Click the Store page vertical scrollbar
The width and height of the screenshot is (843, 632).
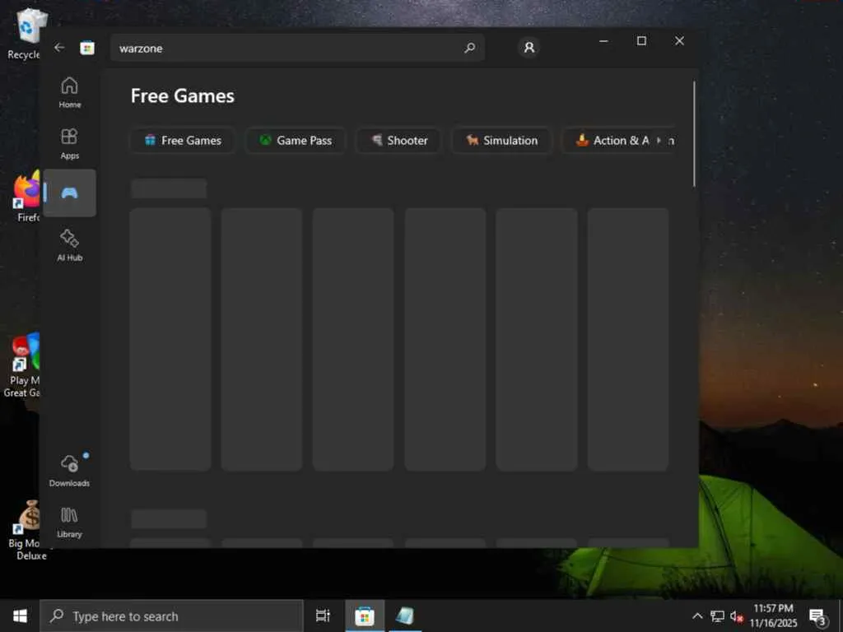[x=694, y=134]
